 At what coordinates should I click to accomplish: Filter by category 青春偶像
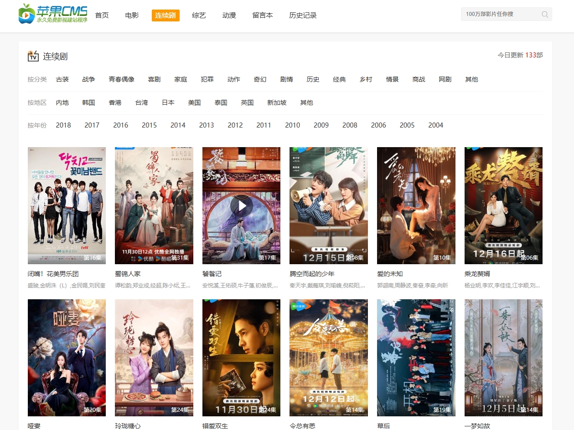(122, 79)
